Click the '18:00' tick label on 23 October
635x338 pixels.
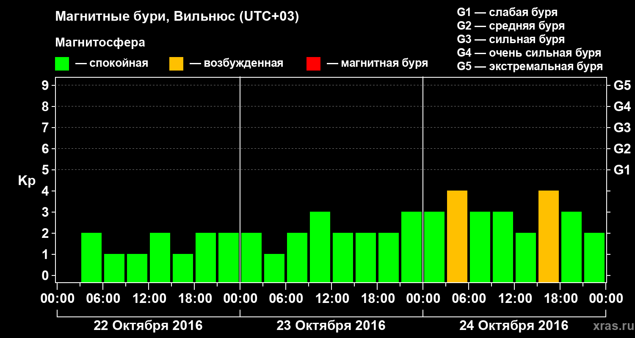pos(377,298)
